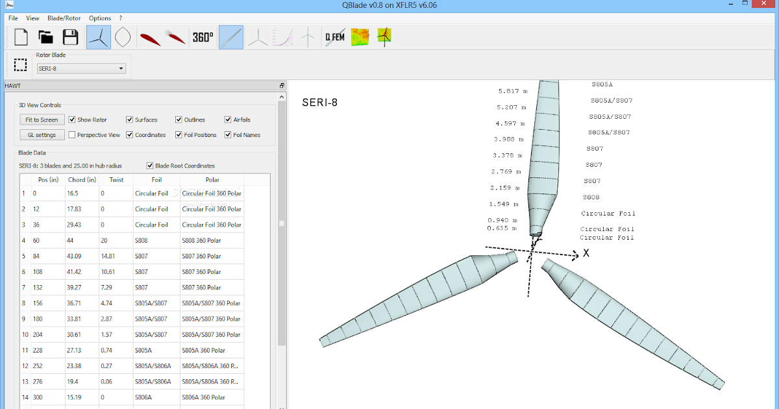The width and height of the screenshot is (779, 409).
Task: Toggle the Foil Names checkbox
Action: point(228,135)
